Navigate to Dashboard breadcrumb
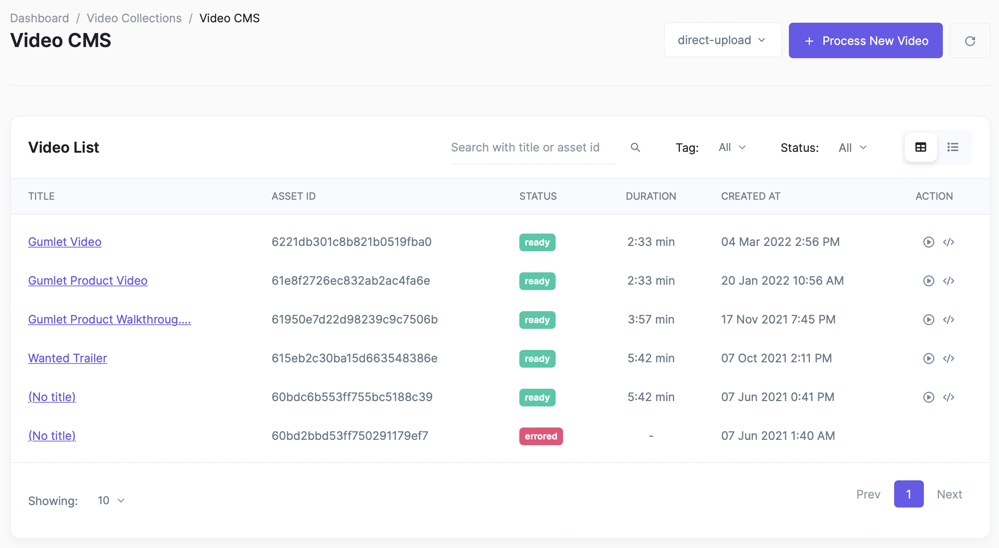The width and height of the screenshot is (999, 548). pos(39,18)
